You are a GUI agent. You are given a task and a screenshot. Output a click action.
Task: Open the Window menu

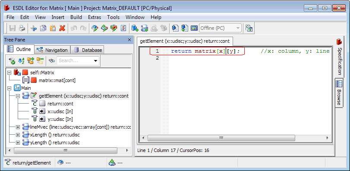pyautogui.click(x=135, y=17)
